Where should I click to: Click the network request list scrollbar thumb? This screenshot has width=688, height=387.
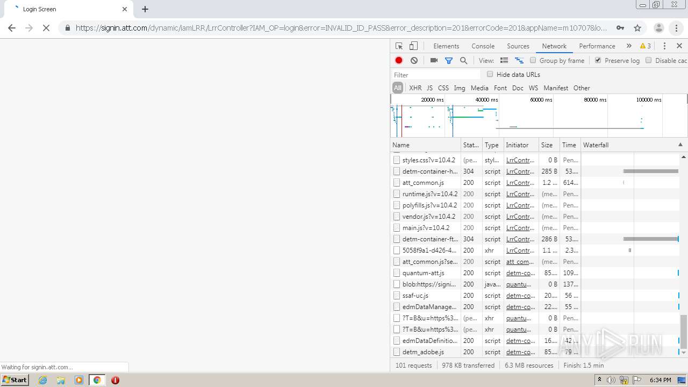tap(684, 331)
